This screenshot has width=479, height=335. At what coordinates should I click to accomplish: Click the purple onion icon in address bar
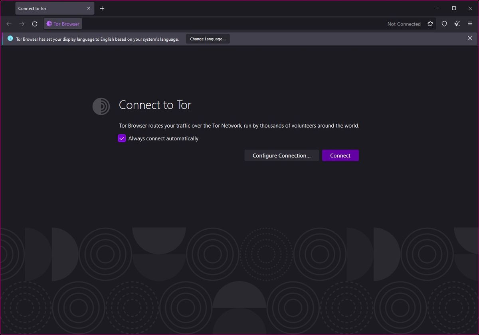[x=49, y=24]
